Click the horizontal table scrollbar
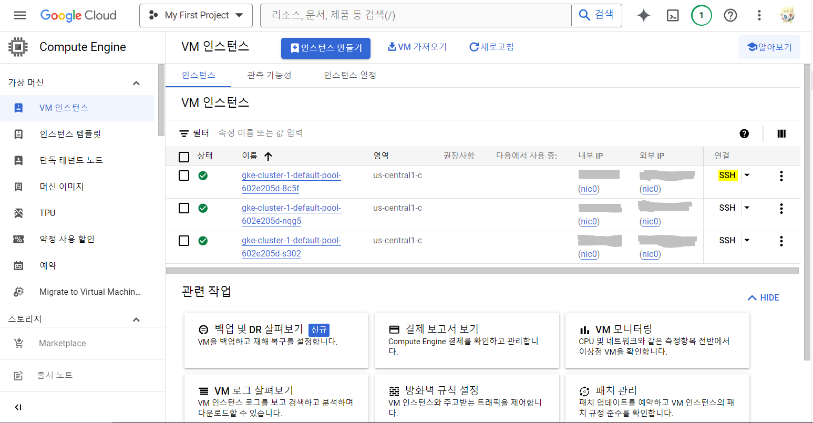The height and width of the screenshot is (423, 813). click(482, 271)
